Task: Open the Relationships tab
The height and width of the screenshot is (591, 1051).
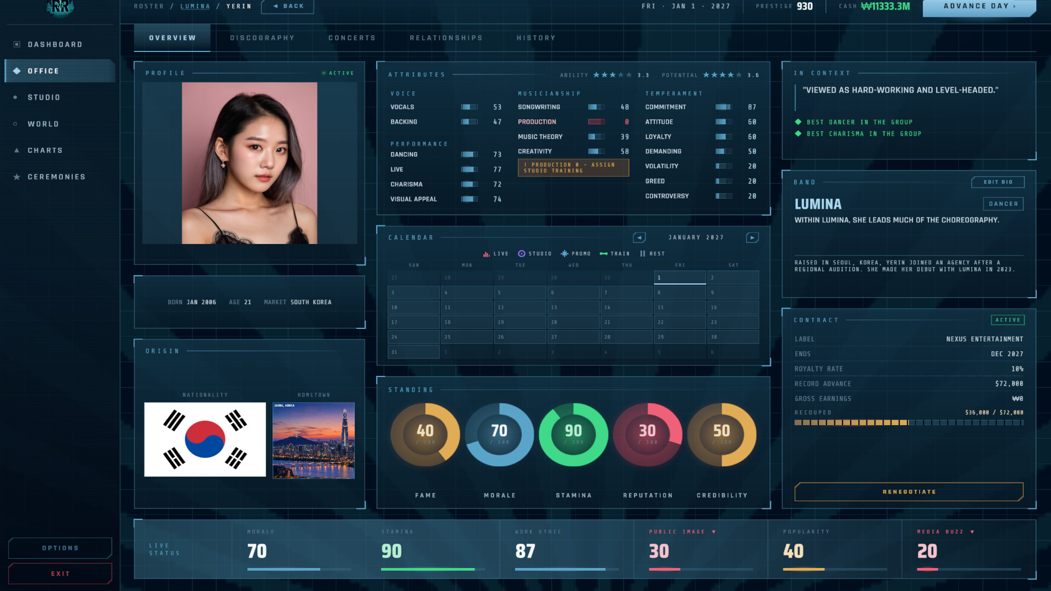Action: pyautogui.click(x=446, y=38)
